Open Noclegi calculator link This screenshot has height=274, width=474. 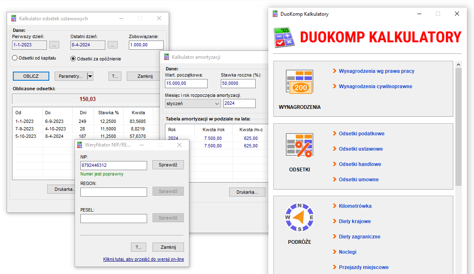[347, 252]
